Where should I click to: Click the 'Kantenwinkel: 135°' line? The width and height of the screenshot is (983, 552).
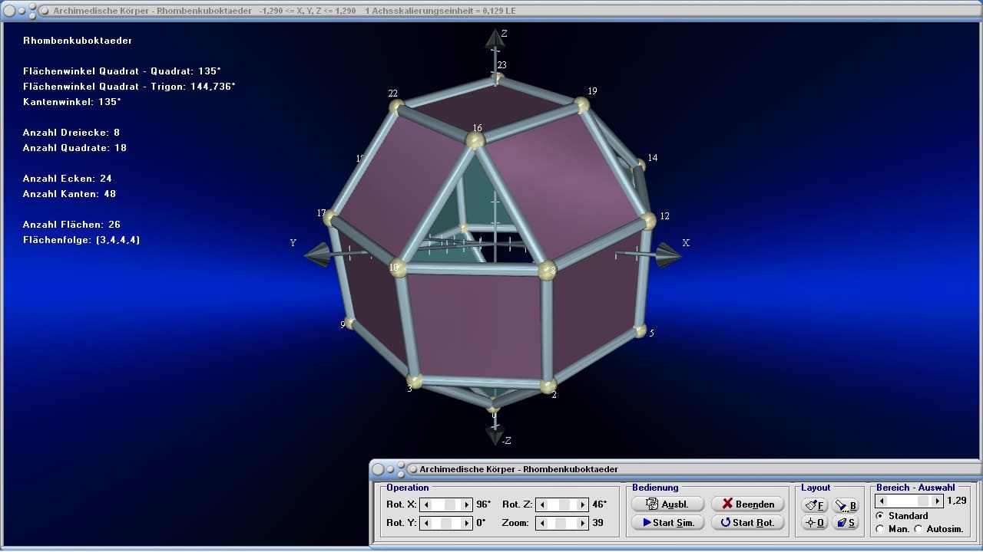(x=72, y=102)
